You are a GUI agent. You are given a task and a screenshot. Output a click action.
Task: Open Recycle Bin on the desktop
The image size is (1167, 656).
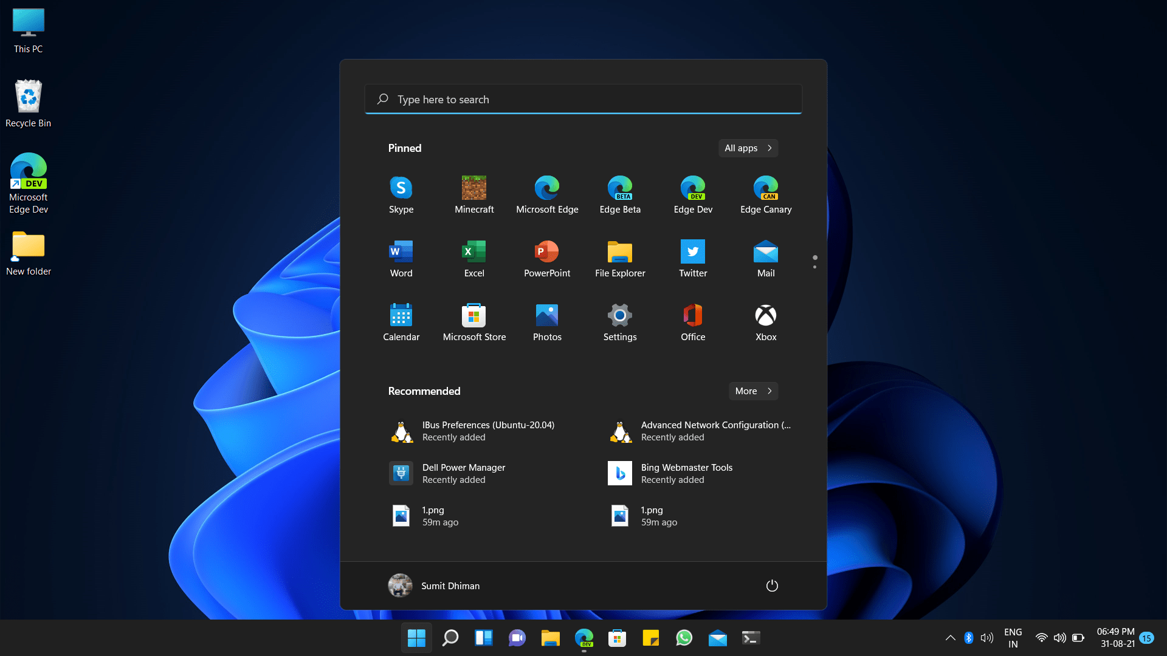click(x=28, y=97)
